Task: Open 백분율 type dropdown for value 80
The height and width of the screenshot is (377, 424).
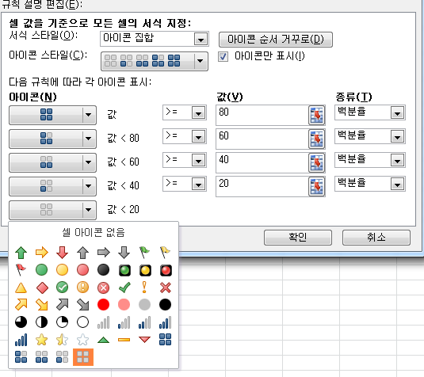Action: (x=398, y=112)
